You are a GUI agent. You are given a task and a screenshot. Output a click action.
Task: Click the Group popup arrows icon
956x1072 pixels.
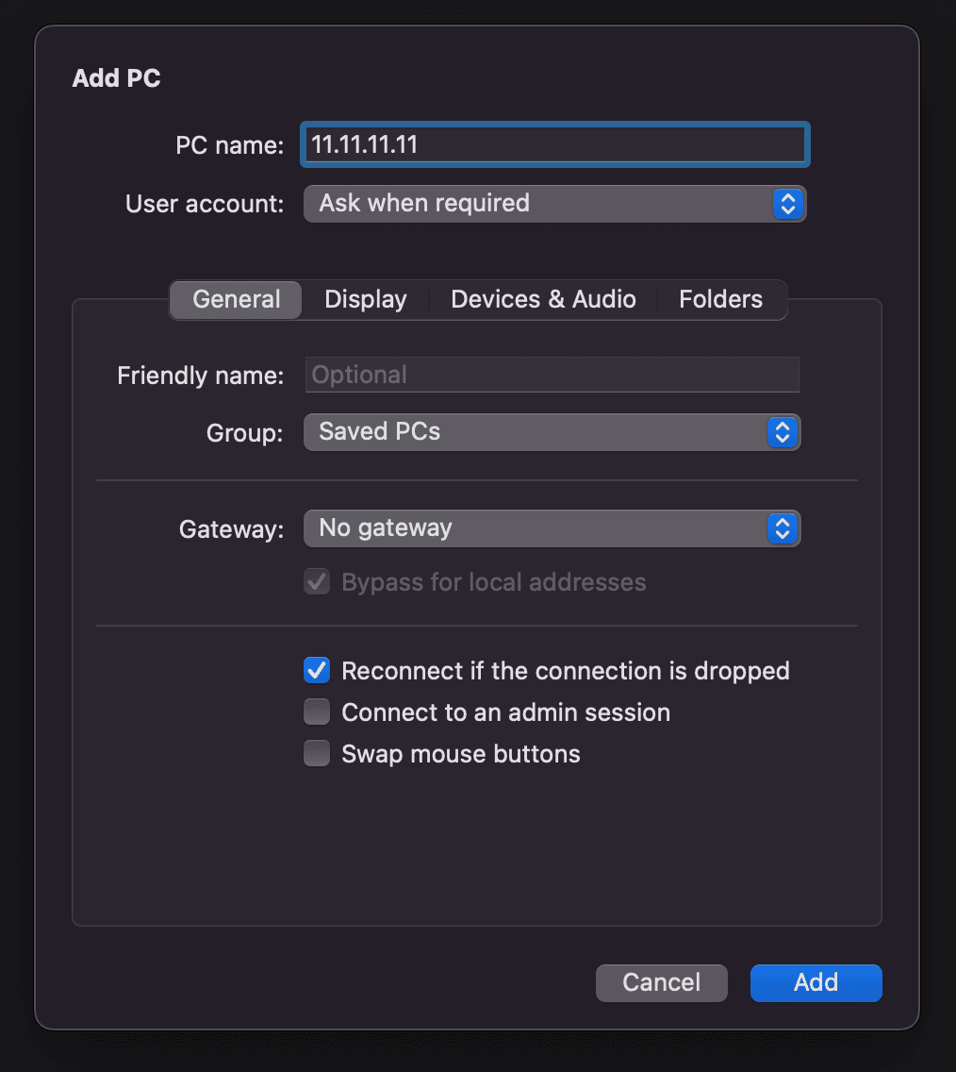pos(783,432)
